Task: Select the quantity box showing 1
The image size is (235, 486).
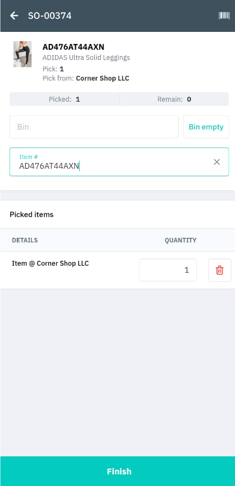Action: point(168,270)
